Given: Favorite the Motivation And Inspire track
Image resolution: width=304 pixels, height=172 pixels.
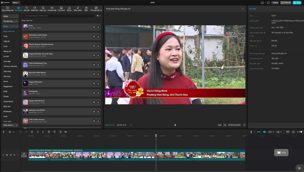Looking at the screenshot, I should pos(94,36).
